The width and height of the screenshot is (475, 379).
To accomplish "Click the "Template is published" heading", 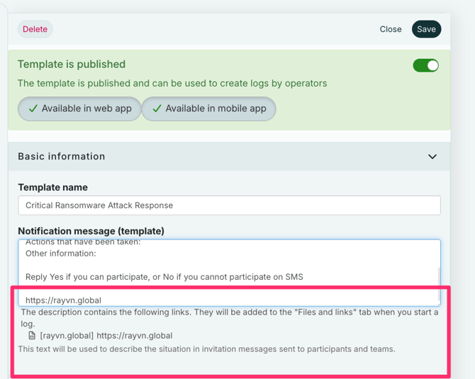I will click(72, 64).
